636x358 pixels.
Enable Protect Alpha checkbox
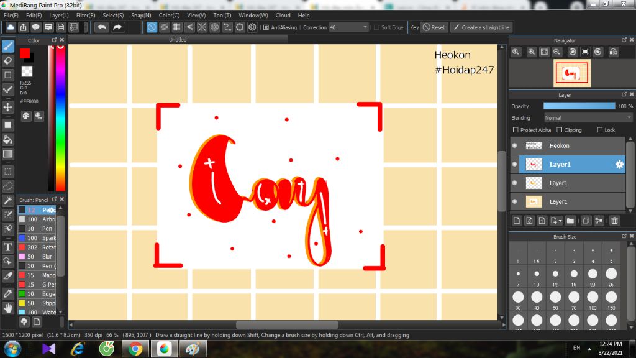point(516,130)
